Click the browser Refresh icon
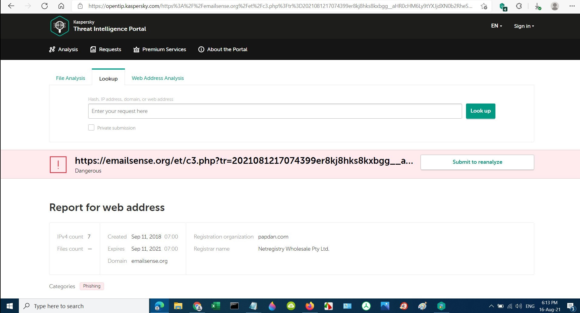 pos(45,6)
